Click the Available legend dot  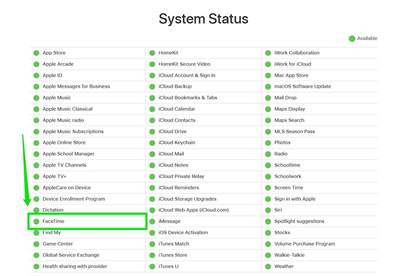coord(352,39)
